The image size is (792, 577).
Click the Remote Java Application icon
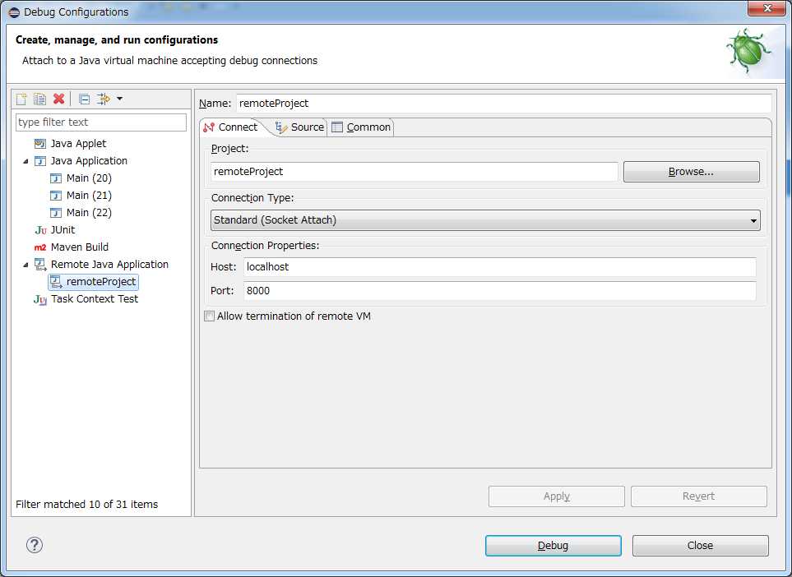(40, 265)
